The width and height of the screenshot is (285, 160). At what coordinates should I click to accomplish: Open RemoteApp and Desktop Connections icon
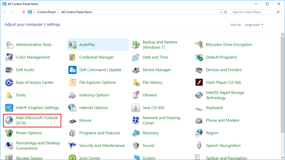(9, 146)
